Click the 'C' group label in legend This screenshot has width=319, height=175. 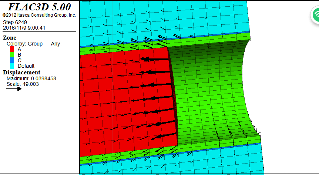click(20, 60)
